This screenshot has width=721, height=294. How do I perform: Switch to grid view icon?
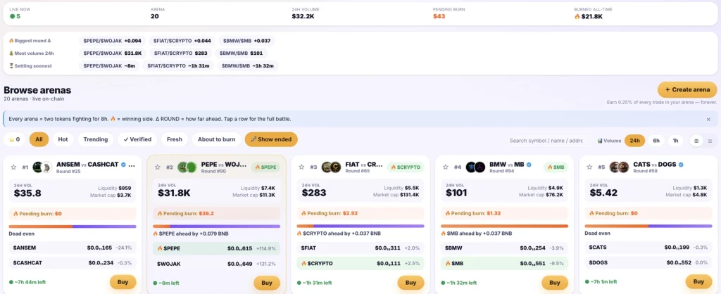coord(696,141)
